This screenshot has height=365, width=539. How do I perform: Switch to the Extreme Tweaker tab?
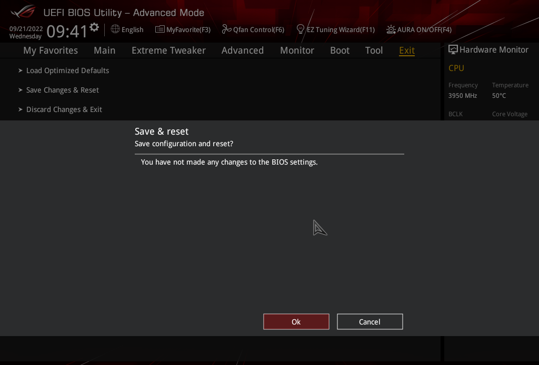pos(168,50)
